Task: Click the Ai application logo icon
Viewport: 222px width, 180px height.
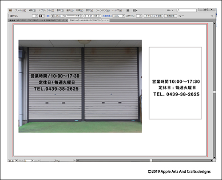Action: 10,10
